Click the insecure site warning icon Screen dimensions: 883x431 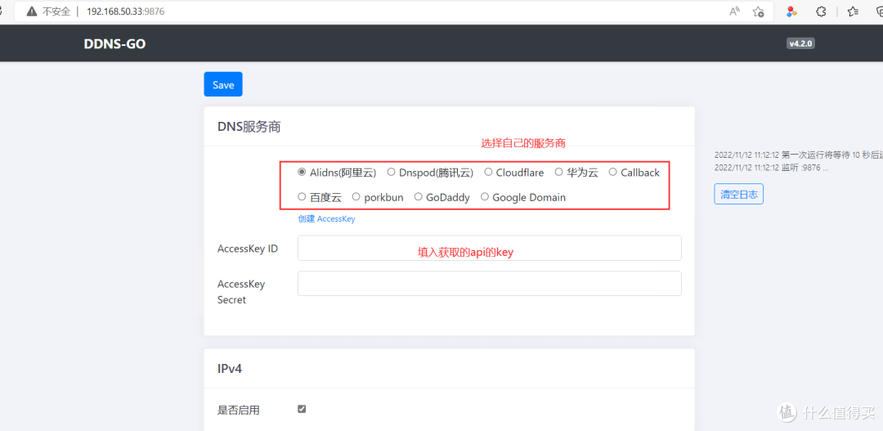click(31, 11)
